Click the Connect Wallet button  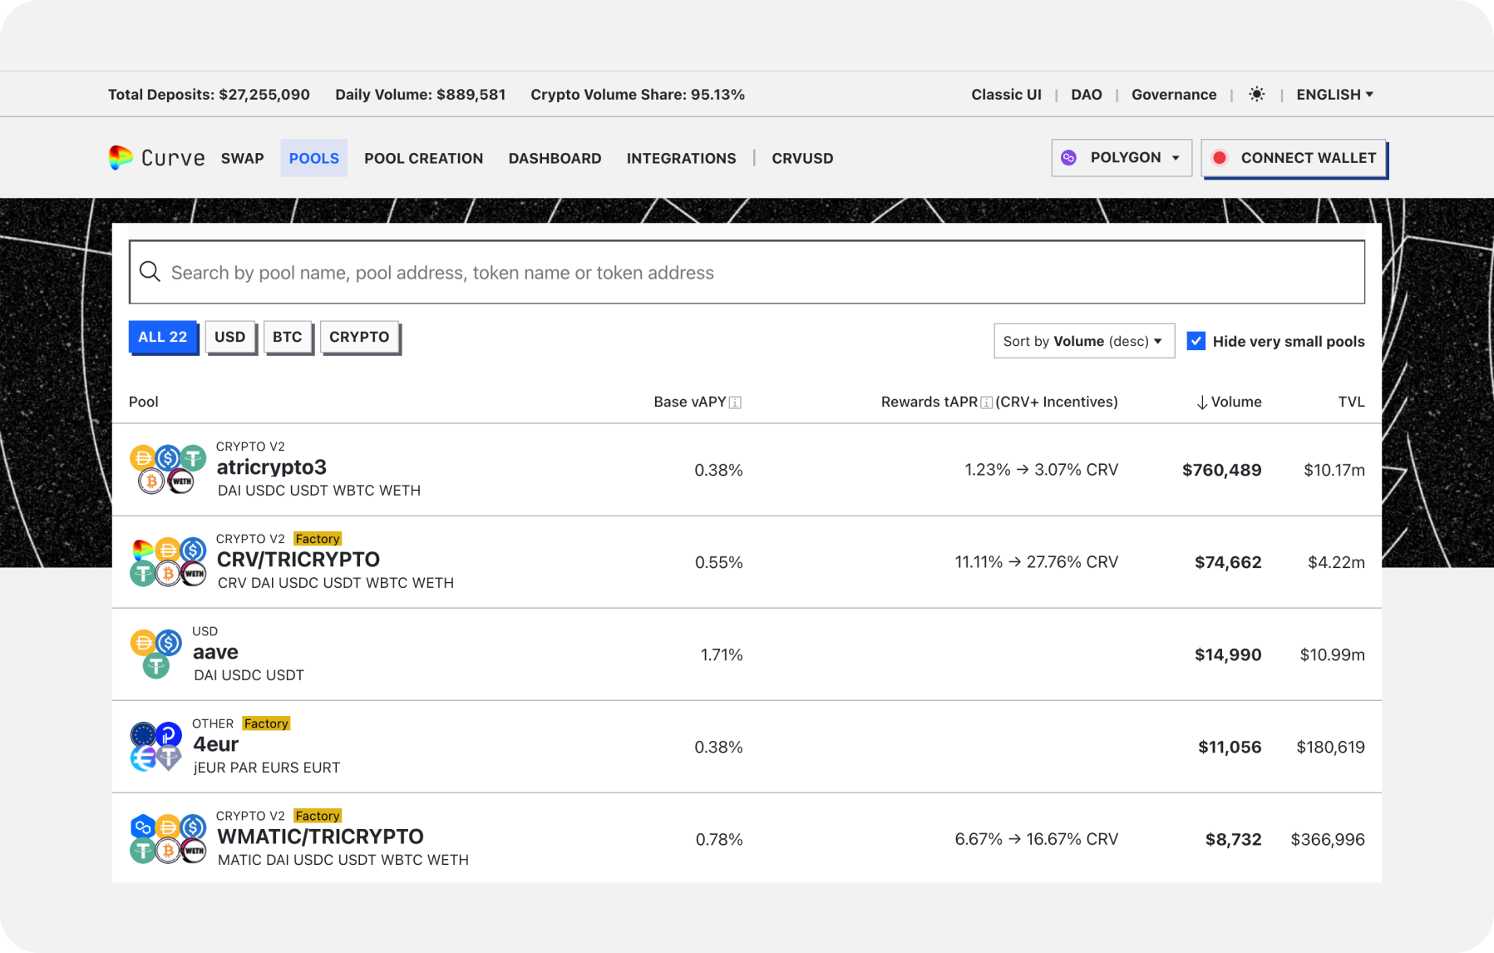click(x=1294, y=157)
